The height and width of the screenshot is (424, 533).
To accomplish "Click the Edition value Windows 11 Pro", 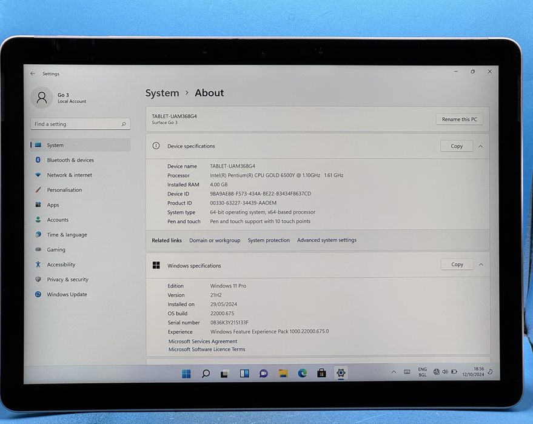I will pyautogui.click(x=228, y=286).
